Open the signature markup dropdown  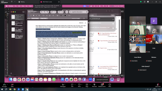click(50, 15)
